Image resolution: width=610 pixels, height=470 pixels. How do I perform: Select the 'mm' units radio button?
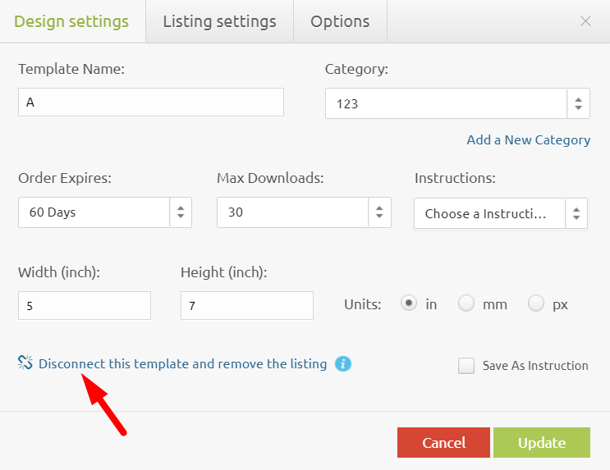point(466,303)
